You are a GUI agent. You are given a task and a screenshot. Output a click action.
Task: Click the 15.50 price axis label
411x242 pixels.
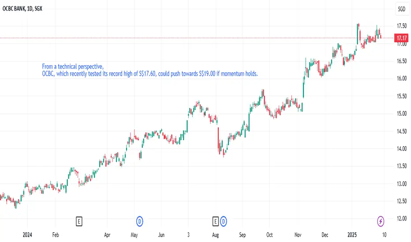click(x=402, y=96)
